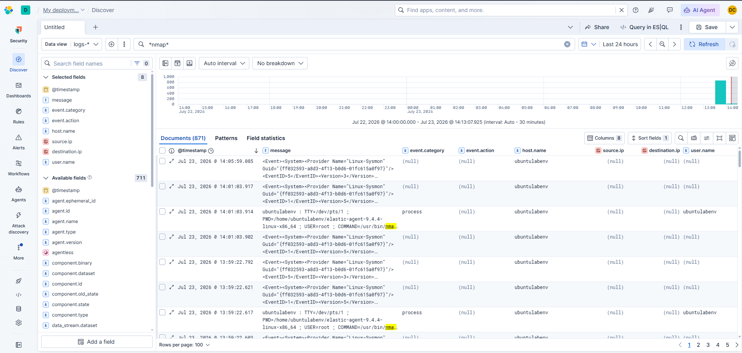Go to results page 3
Viewport: 742px width, 353px height.
click(x=708, y=345)
